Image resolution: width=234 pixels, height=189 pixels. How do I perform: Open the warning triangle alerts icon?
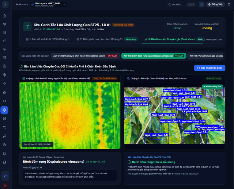coord(4,66)
